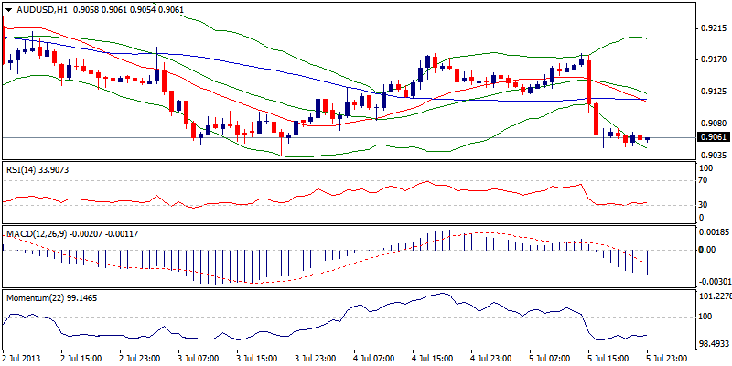732x366 pixels.
Task: Select the Momentum 98.4933 scale label
Action: pos(714,339)
